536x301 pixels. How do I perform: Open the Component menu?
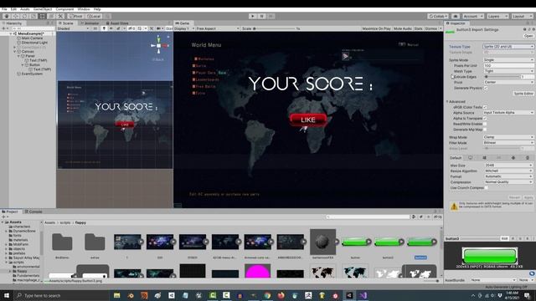pos(64,9)
